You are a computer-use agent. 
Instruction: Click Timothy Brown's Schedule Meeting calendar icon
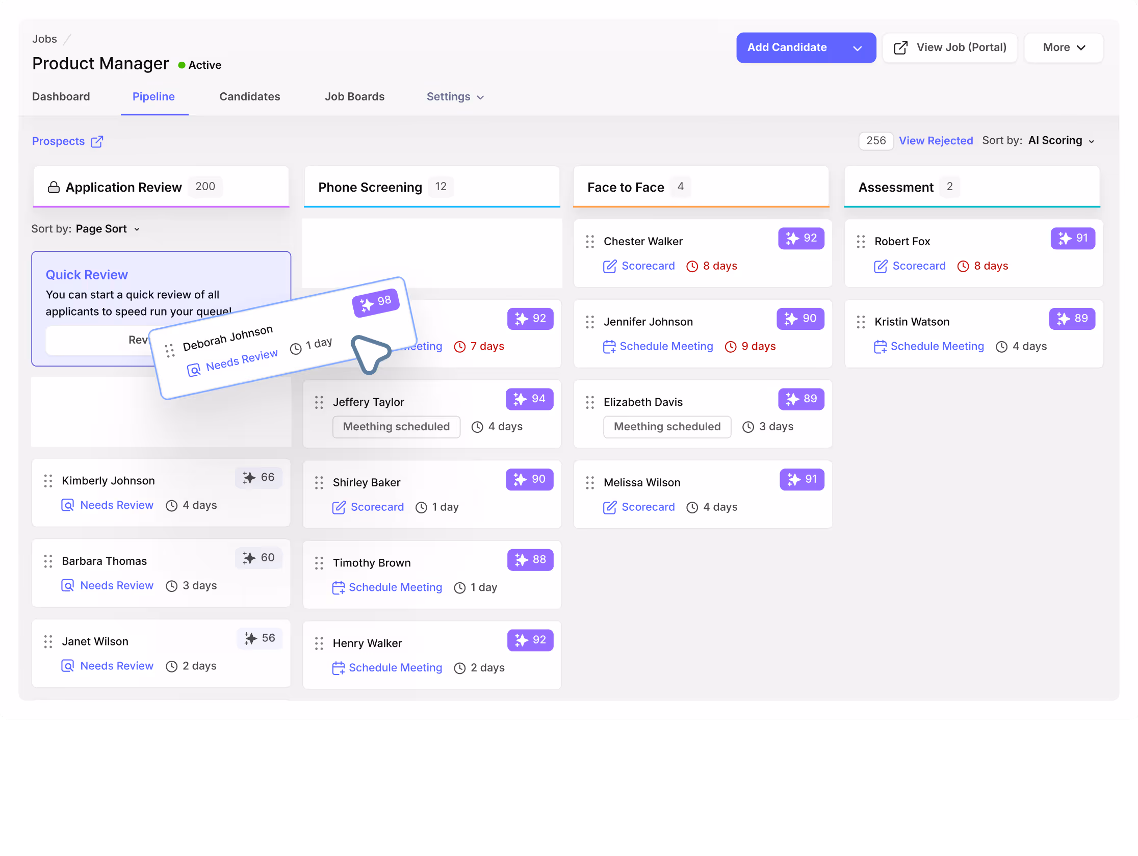click(x=338, y=587)
